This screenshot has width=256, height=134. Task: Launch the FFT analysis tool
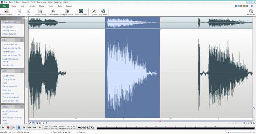tap(19, 12)
